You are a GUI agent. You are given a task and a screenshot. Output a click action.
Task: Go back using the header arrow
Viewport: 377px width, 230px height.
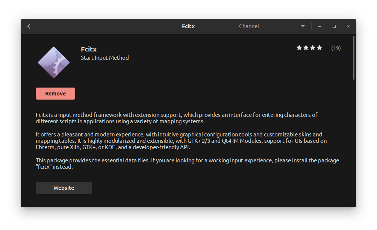(x=29, y=26)
